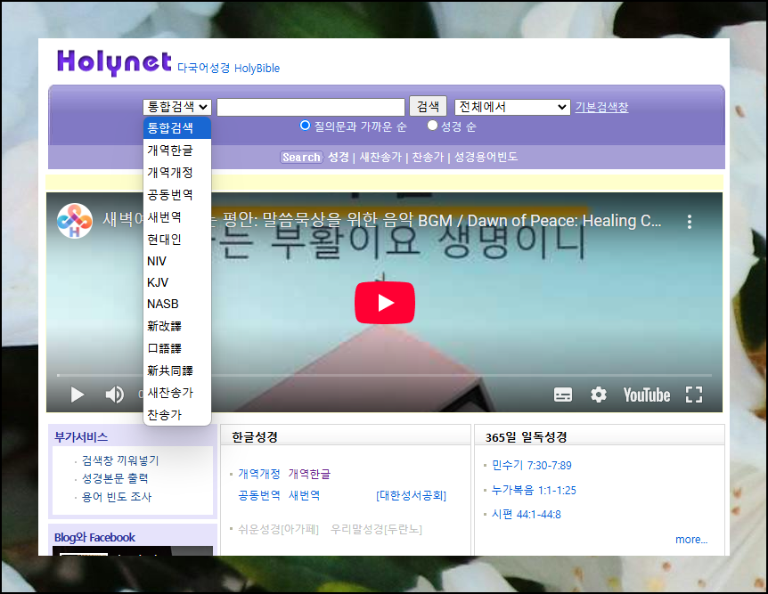Click the YouTube logo in the player
This screenshot has height=594, width=768.
point(647,395)
